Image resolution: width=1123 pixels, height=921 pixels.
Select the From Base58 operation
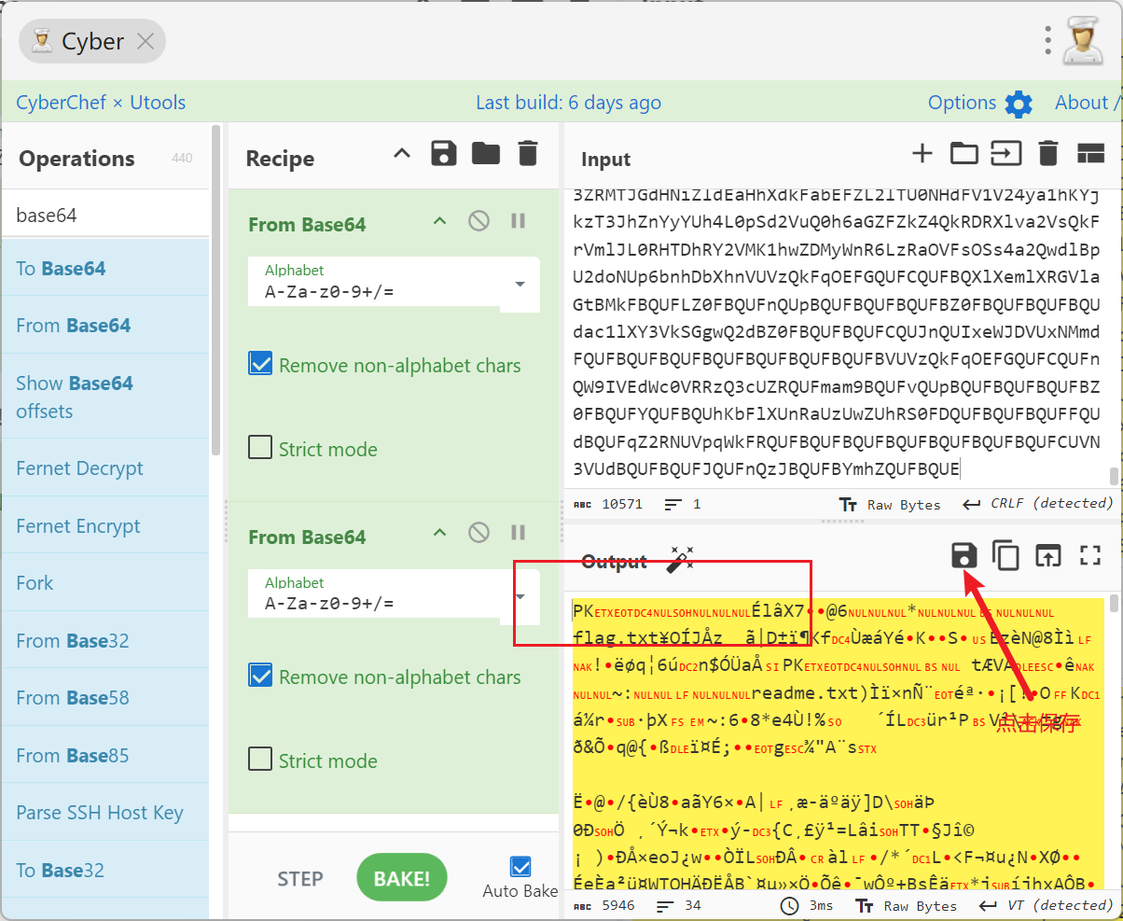point(106,698)
